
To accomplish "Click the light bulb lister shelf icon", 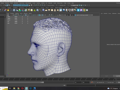I will coord(75,10).
